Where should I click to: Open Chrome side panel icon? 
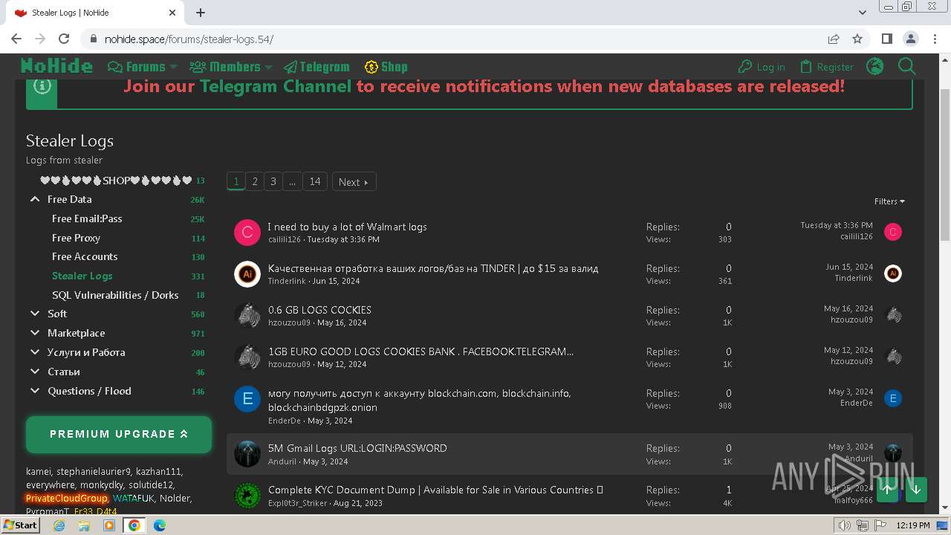tap(886, 39)
